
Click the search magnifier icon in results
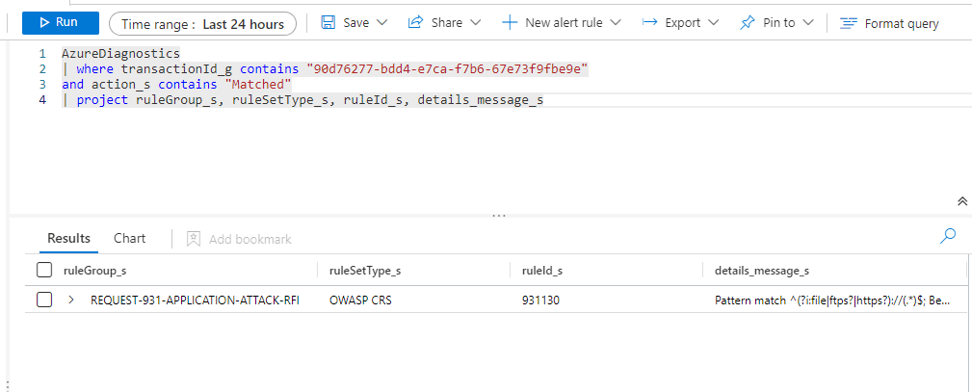click(948, 235)
